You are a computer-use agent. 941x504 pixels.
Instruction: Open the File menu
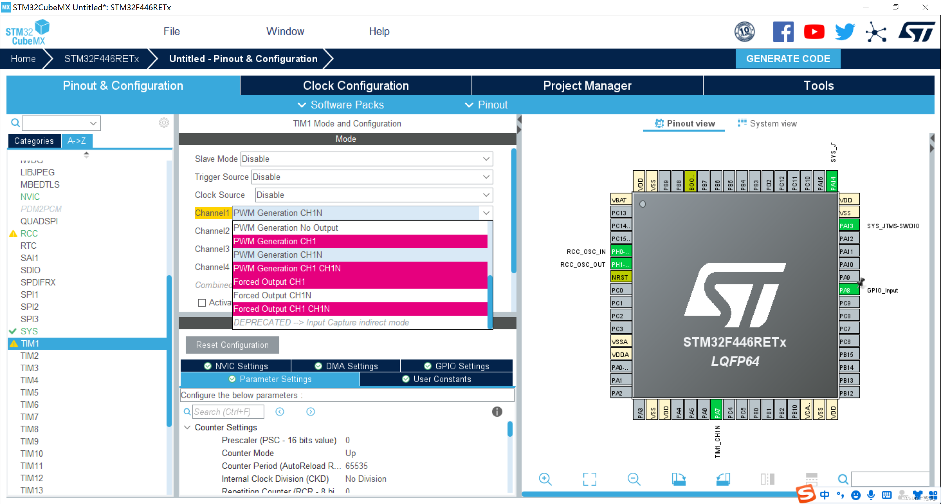pos(172,32)
